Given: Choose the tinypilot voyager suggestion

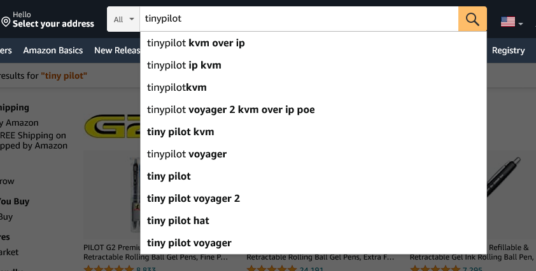Looking at the screenshot, I should (x=313, y=154).
